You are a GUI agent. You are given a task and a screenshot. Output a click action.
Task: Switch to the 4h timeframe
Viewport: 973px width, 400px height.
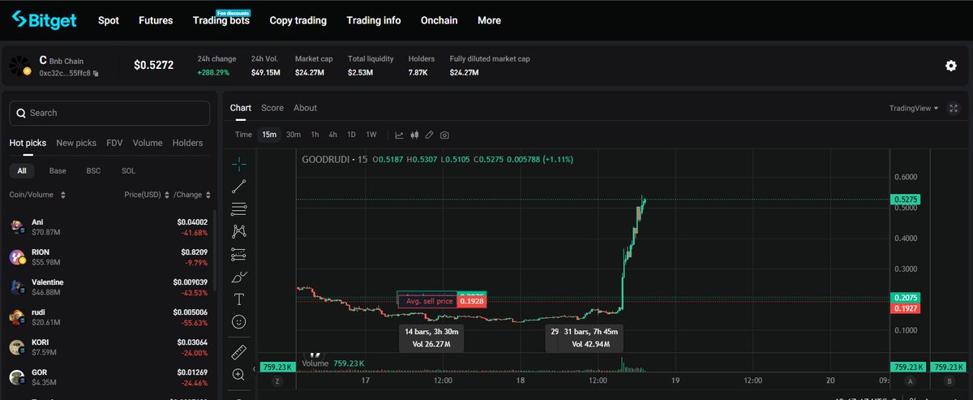pyautogui.click(x=332, y=135)
